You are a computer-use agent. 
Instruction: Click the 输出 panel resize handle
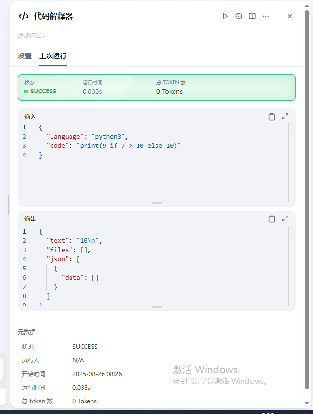click(157, 307)
